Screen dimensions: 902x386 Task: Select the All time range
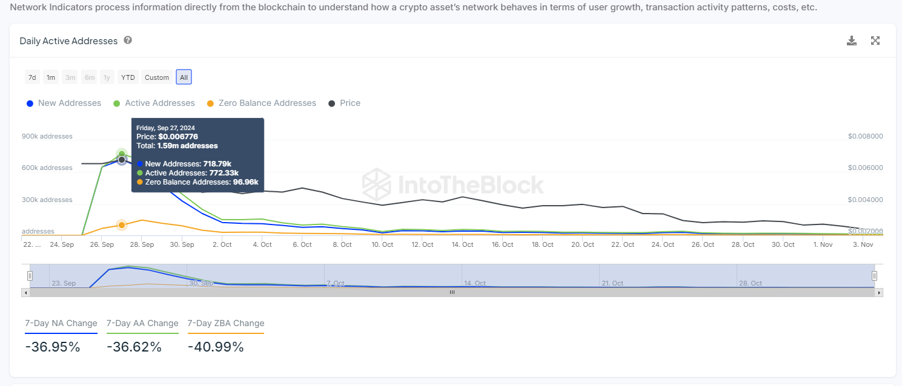pyautogui.click(x=184, y=77)
